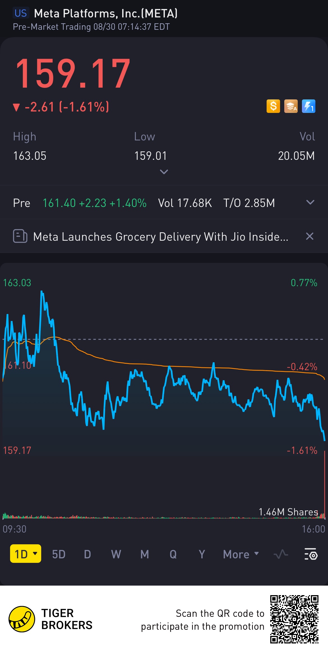Image resolution: width=328 pixels, height=653 pixels.
Task: Tap the High value 163.05
Action: click(x=30, y=156)
